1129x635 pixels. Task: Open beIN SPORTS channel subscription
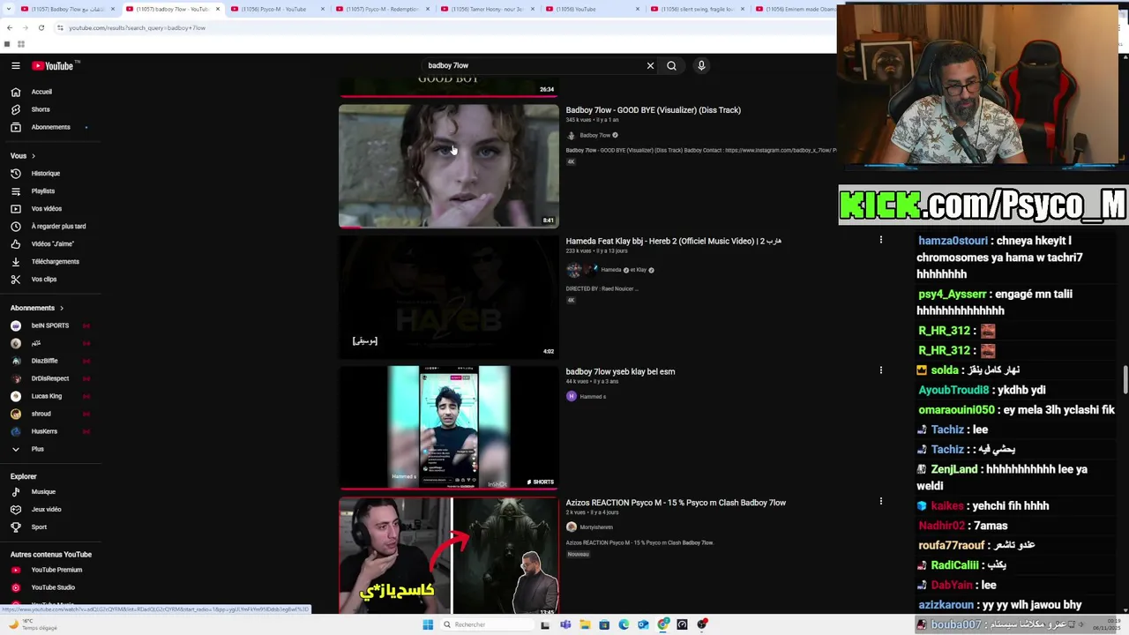[x=49, y=325]
